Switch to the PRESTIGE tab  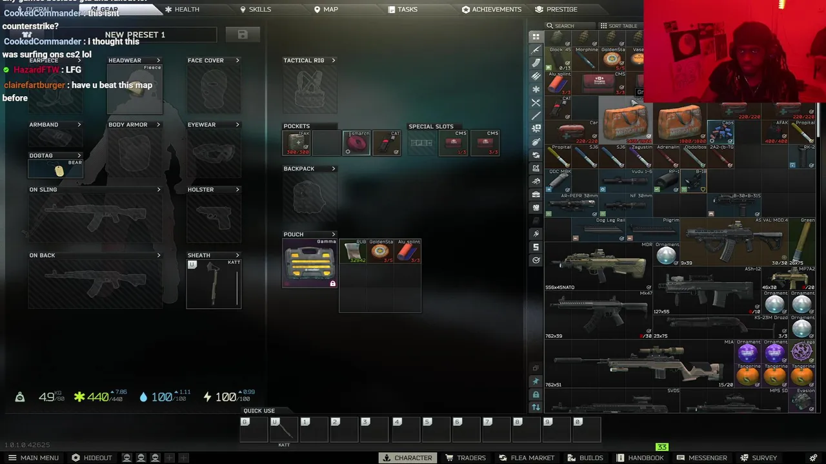[x=556, y=9]
